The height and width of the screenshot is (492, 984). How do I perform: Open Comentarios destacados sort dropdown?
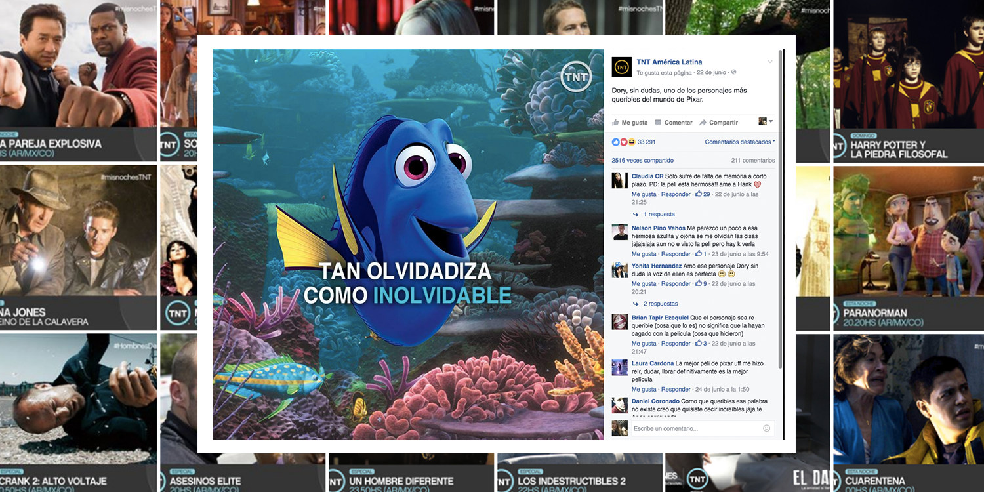tap(739, 142)
